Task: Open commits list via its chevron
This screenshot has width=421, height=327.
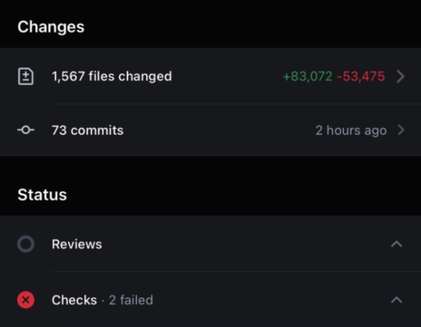Action: point(400,130)
